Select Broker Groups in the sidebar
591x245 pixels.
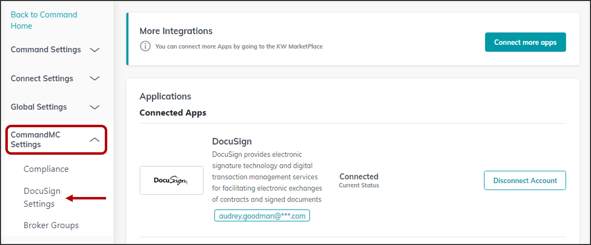pos(51,225)
